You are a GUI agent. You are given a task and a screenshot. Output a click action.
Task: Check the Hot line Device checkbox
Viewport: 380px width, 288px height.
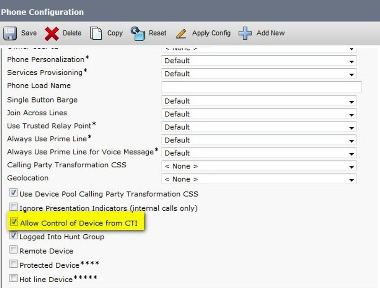(14, 278)
